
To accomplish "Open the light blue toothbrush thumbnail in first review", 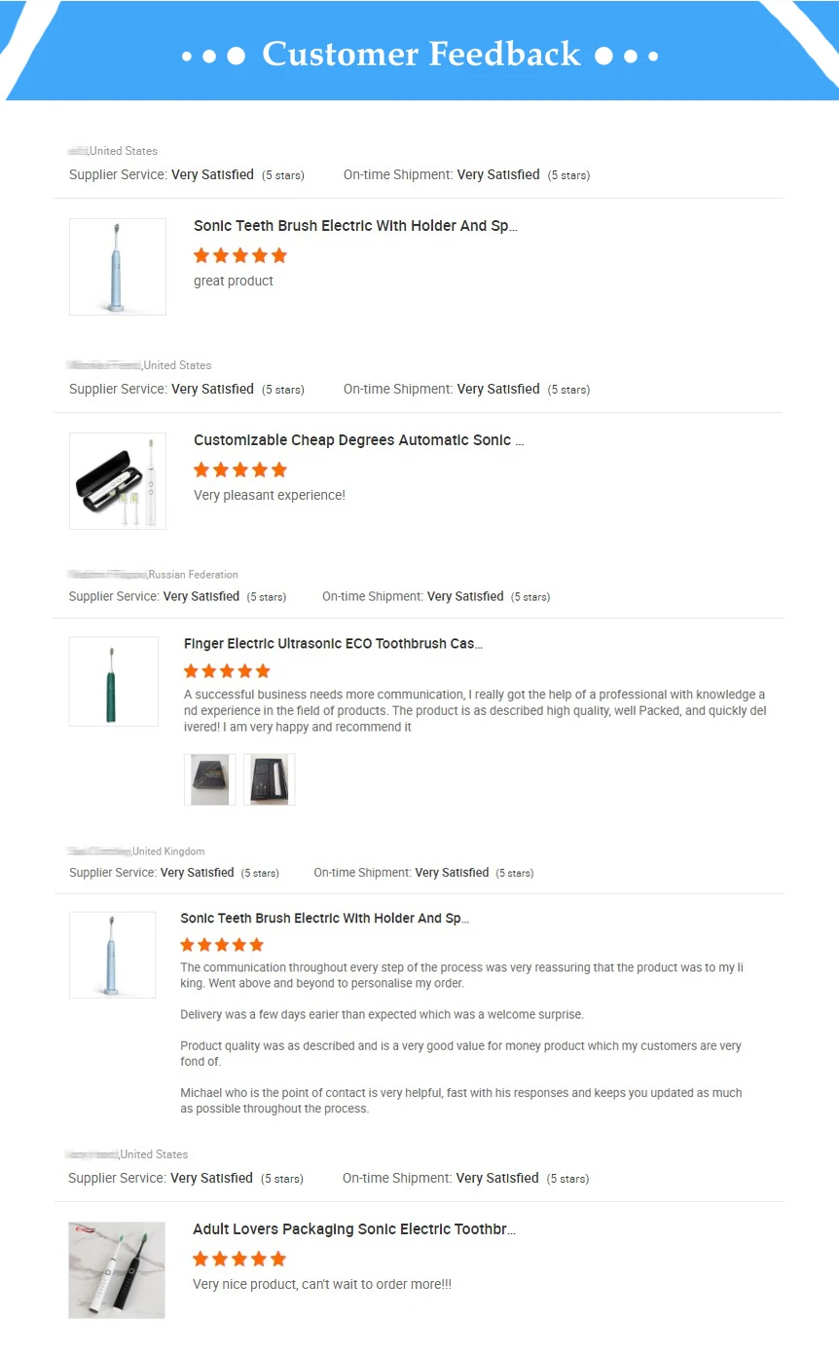I will (118, 267).
